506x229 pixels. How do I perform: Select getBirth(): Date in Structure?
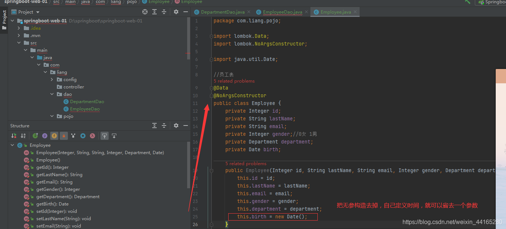click(52, 204)
